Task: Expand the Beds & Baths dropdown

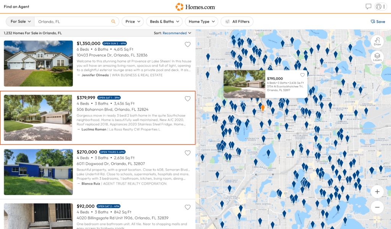Action: [164, 21]
